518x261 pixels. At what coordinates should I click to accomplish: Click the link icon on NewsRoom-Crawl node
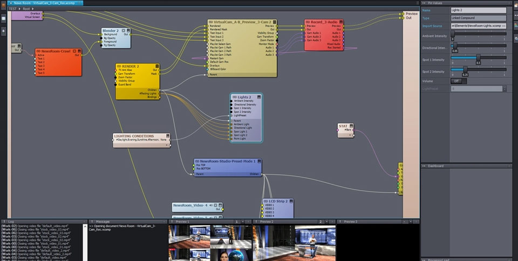click(x=38, y=52)
